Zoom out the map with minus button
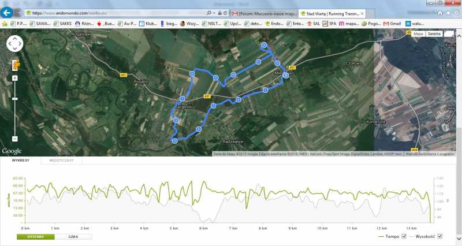Image resolution: width=462 pixels, height=246 pixels. tap(15, 139)
